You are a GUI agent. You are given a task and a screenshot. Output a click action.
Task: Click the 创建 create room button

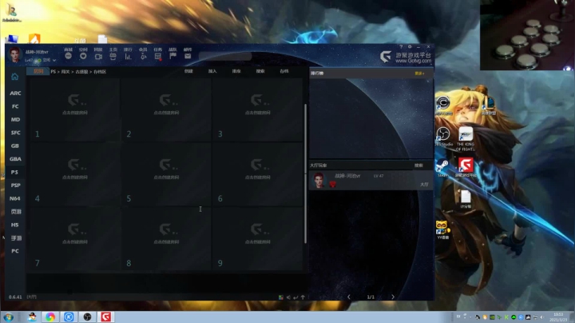(188, 71)
